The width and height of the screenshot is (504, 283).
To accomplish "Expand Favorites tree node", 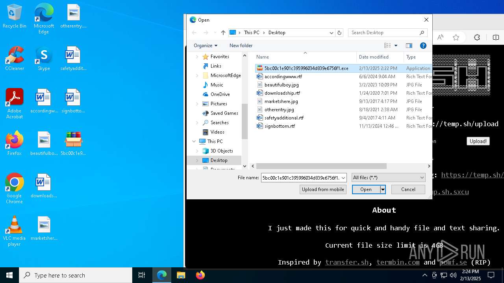I will [x=197, y=57].
